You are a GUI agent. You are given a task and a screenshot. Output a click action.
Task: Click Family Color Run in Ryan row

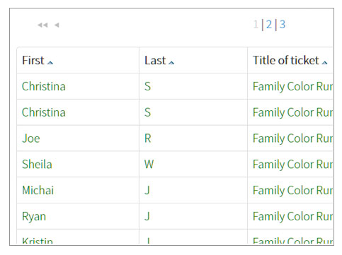pyautogui.click(x=292, y=216)
